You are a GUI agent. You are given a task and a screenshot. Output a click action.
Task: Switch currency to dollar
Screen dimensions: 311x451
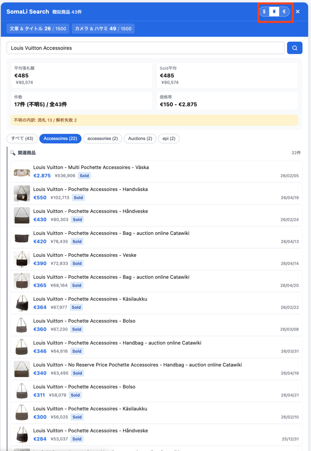(264, 12)
